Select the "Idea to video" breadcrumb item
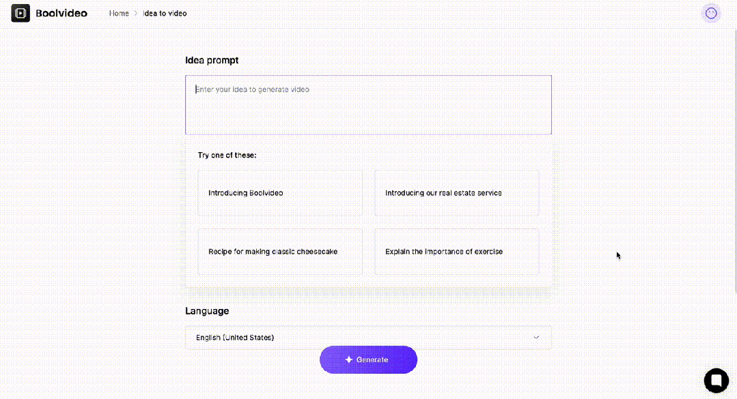This screenshot has height=399, width=737. [164, 13]
